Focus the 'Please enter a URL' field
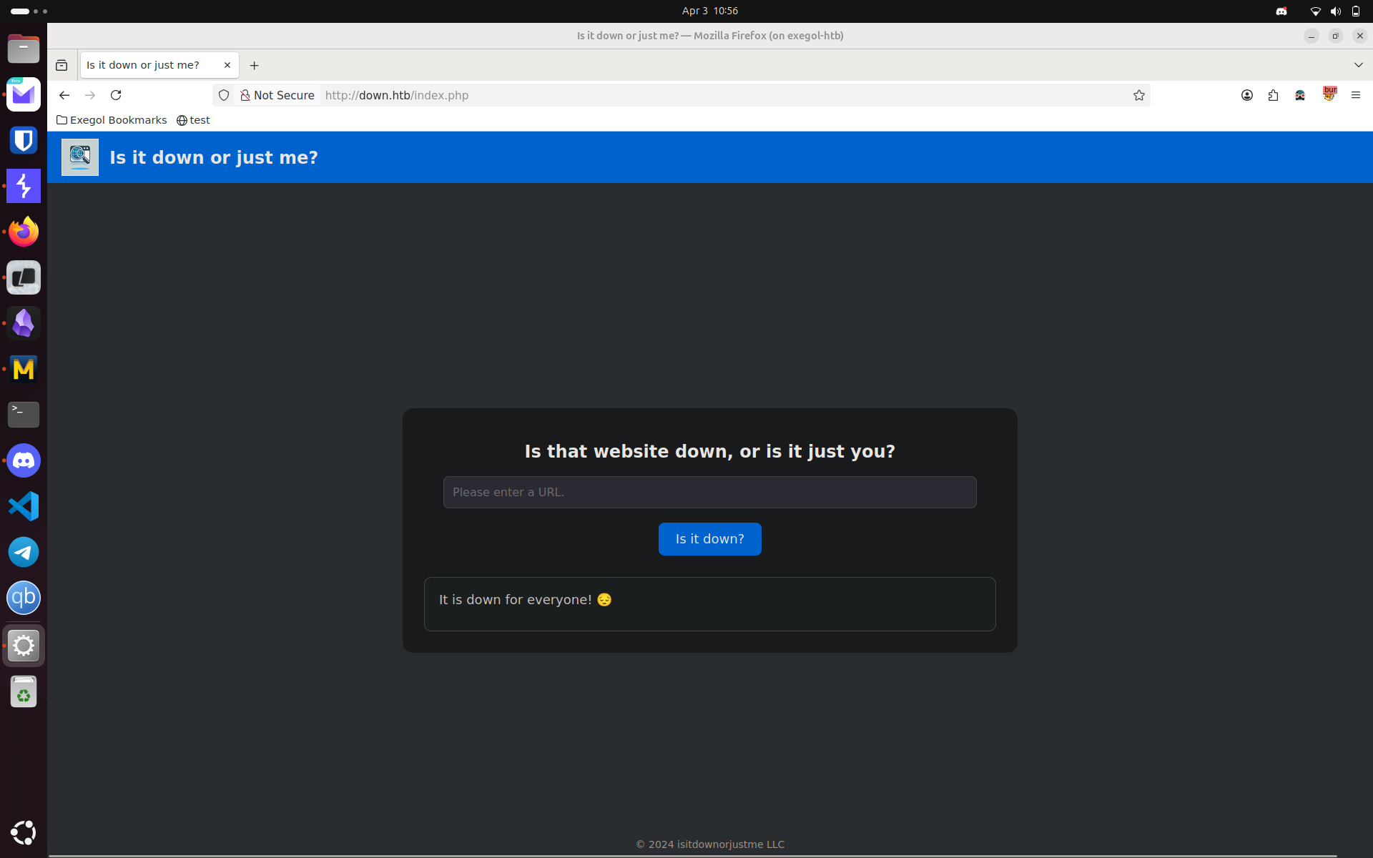 click(x=709, y=492)
